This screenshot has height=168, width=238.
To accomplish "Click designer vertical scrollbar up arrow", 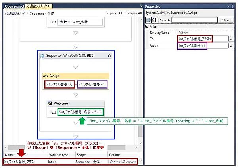I will (x=141, y=19).
